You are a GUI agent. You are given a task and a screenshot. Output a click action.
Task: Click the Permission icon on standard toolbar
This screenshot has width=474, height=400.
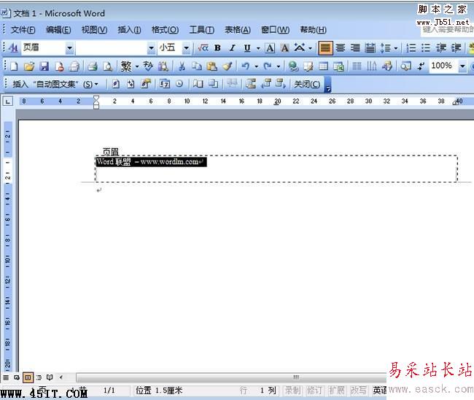pos(59,66)
